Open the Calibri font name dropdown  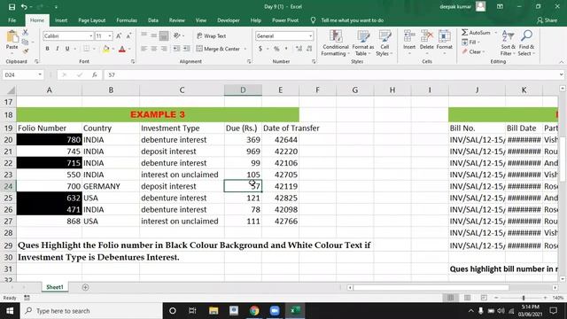(90, 35)
